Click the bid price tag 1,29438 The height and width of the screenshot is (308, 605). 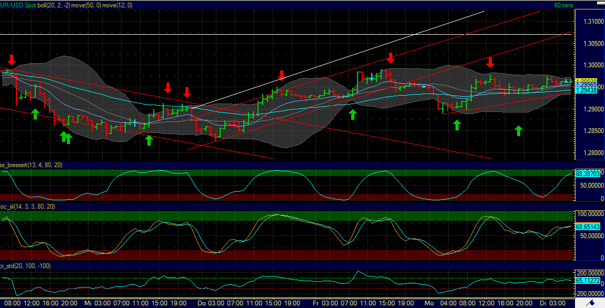(586, 90)
